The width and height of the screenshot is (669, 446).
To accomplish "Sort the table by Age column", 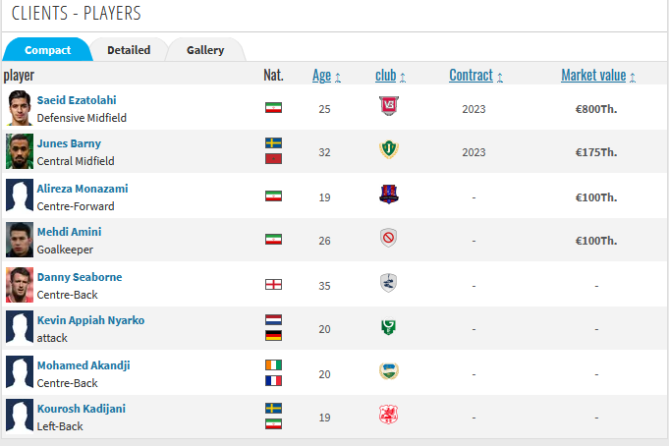I will click(322, 76).
